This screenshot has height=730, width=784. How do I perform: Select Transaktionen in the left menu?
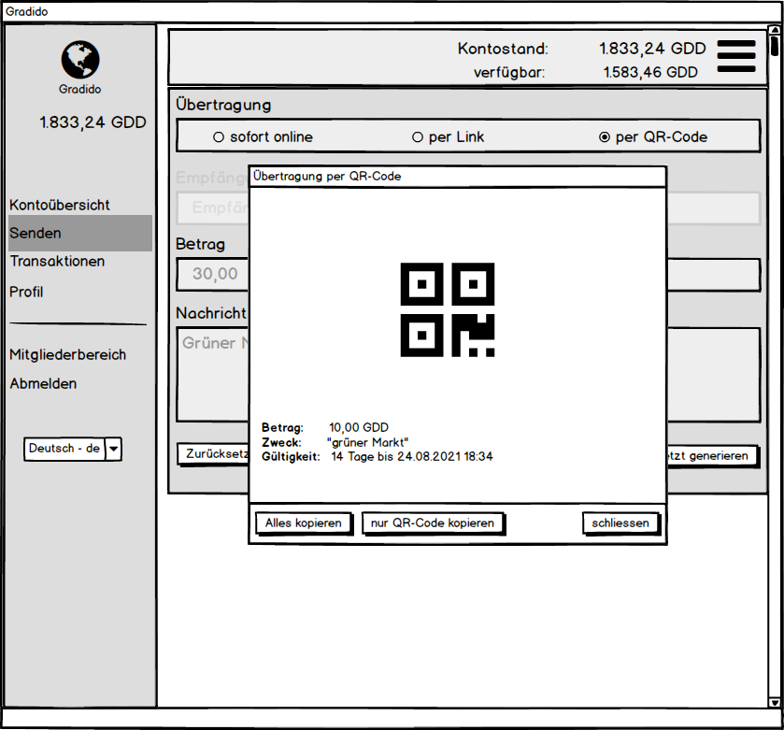point(60,262)
